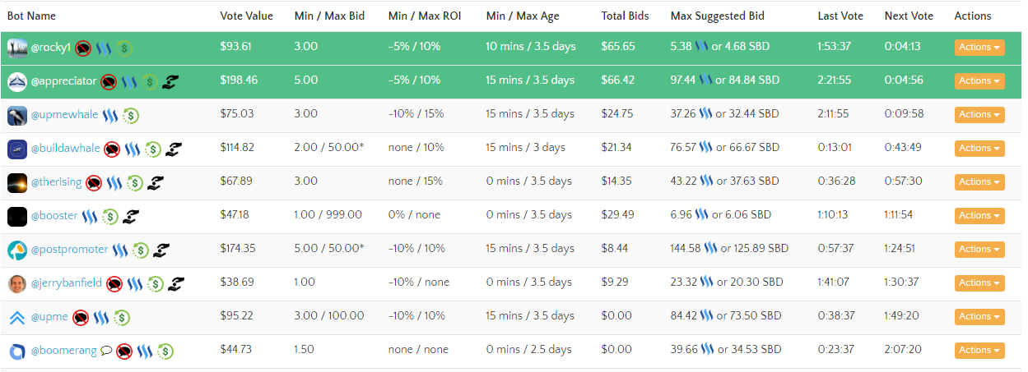Open the Actions dropdown for @rocky1
The width and height of the screenshot is (1028, 372).
click(x=979, y=48)
